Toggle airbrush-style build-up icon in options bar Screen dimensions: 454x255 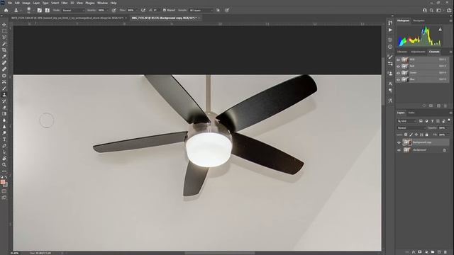click(x=143, y=10)
